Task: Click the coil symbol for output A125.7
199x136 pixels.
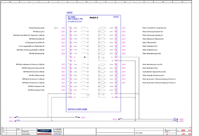Action: [x=102, y=90]
